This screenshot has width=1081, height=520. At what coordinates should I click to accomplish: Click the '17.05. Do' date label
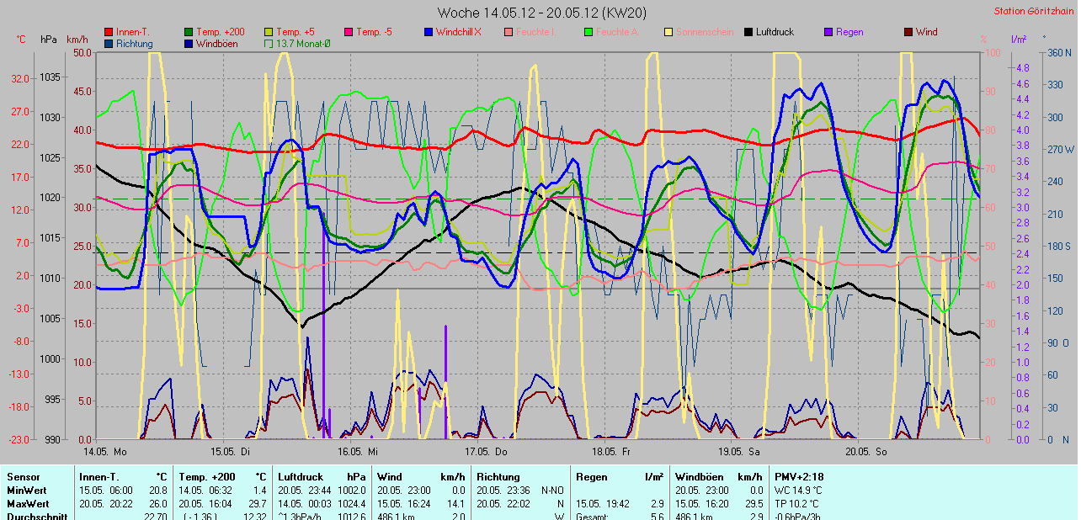[487, 451]
